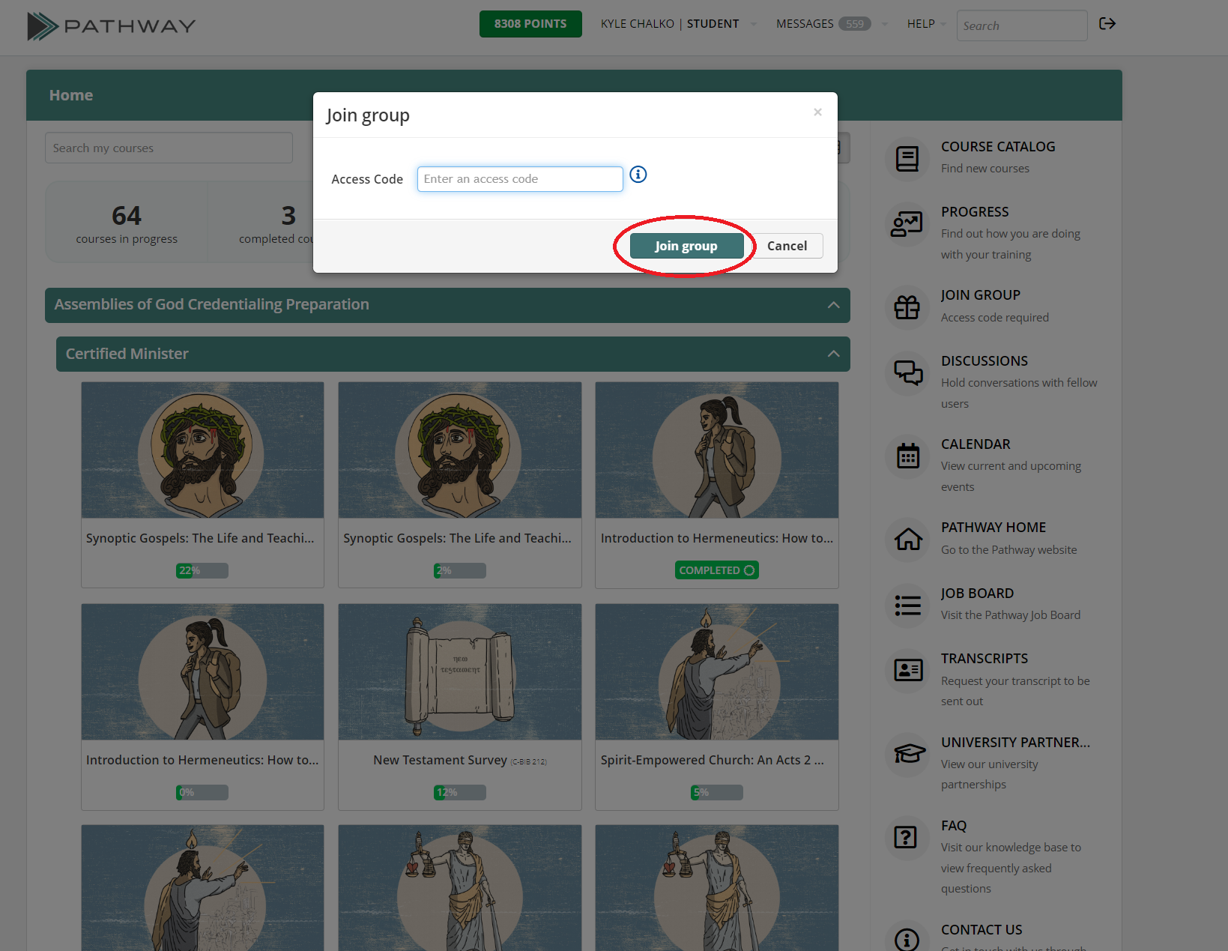Open the Transcripts link
The width and height of the screenshot is (1228, 951).
click(x=984, y=659)
